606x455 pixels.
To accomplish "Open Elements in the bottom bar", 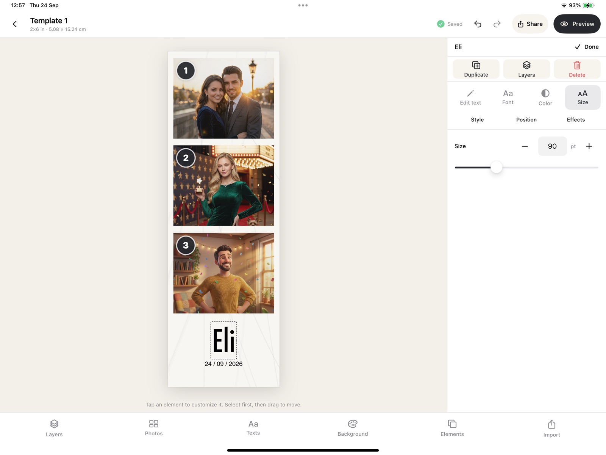I will click(452, 428).
